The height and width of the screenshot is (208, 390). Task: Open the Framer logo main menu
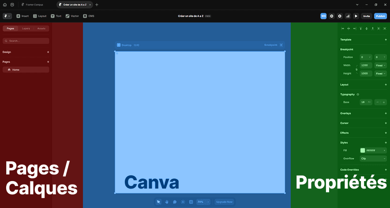(7, 16)
